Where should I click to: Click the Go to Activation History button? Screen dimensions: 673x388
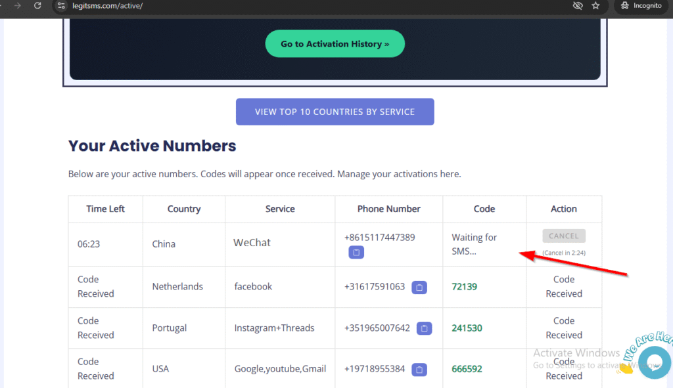click(x=335, y=43)
